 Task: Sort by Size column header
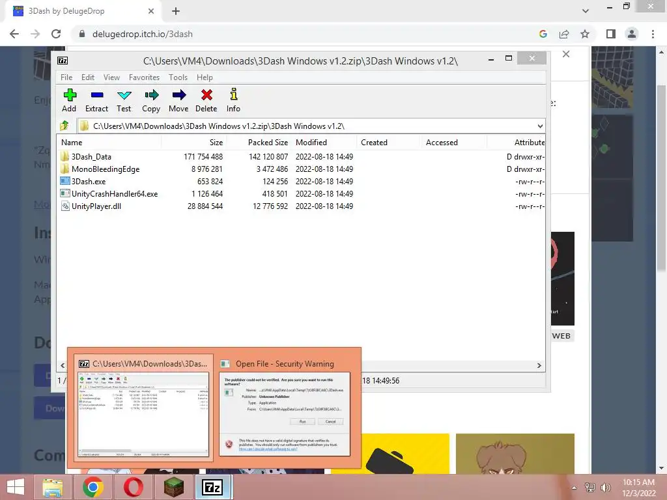point(193,143)
